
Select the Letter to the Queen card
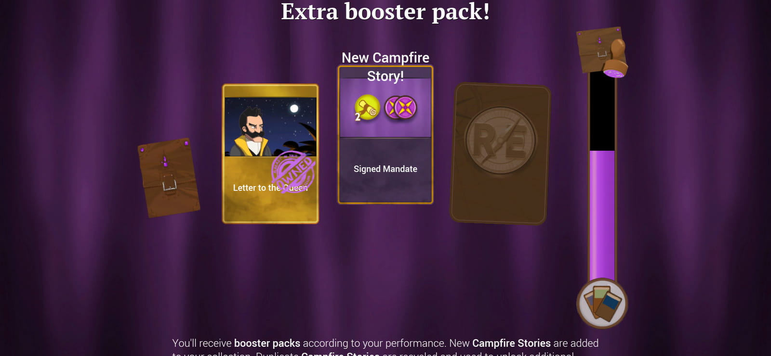pos(270,154)
